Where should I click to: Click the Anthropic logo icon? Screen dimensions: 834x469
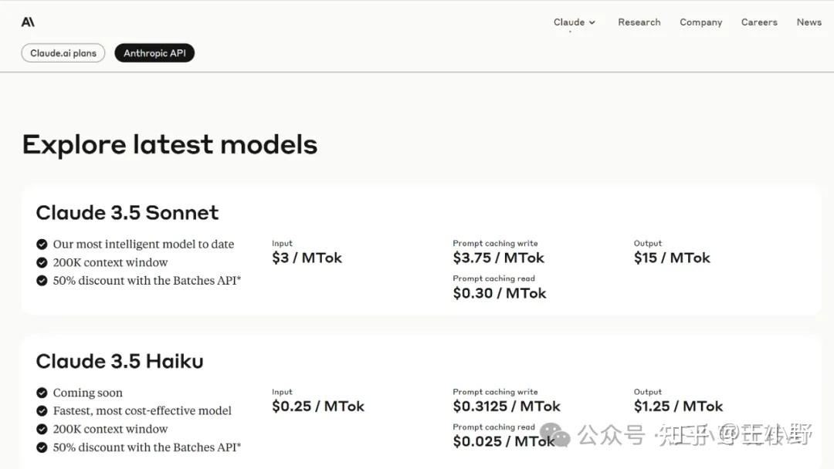coord(28,22)
